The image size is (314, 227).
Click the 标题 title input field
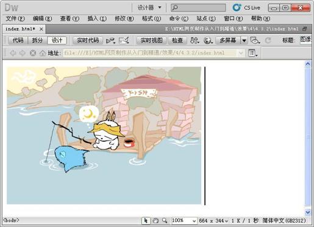click(306, 40)
